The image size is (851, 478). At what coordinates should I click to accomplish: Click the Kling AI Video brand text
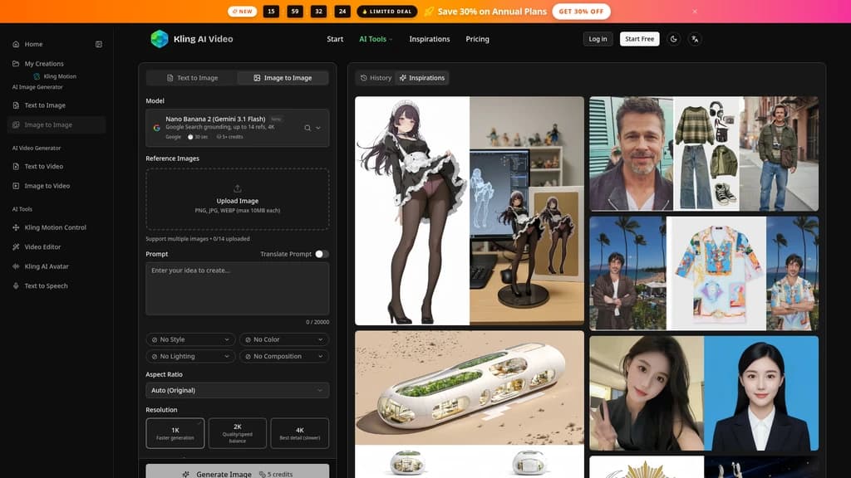[203, 39]
